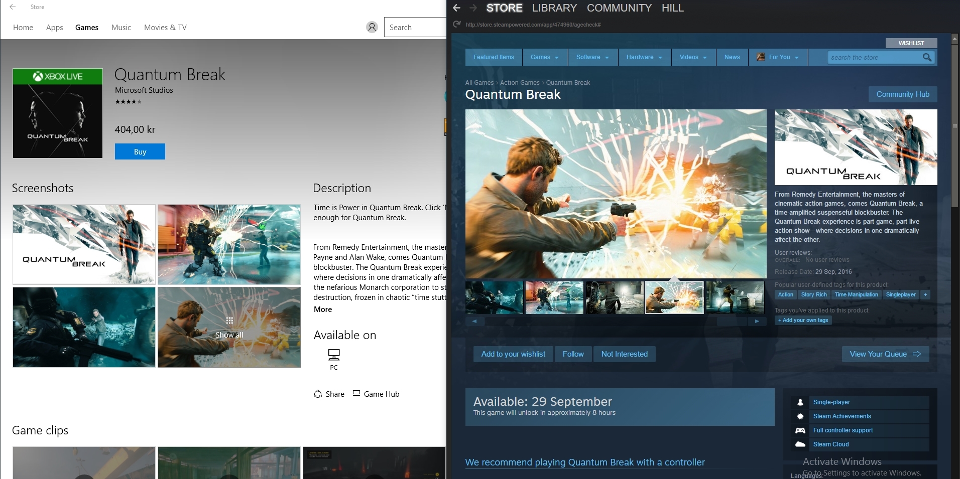The height and width of the screenshot is (479, 960).
Task: Open the user account icon in Windows Store
Action: coord(372,27)
